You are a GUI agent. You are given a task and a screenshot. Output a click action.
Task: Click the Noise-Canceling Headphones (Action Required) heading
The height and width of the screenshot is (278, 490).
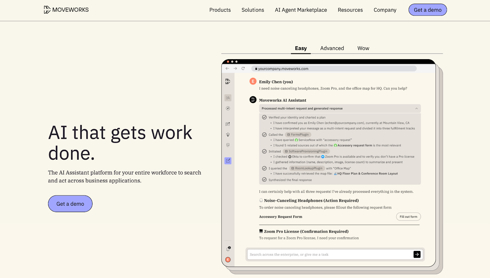[311, 200]
